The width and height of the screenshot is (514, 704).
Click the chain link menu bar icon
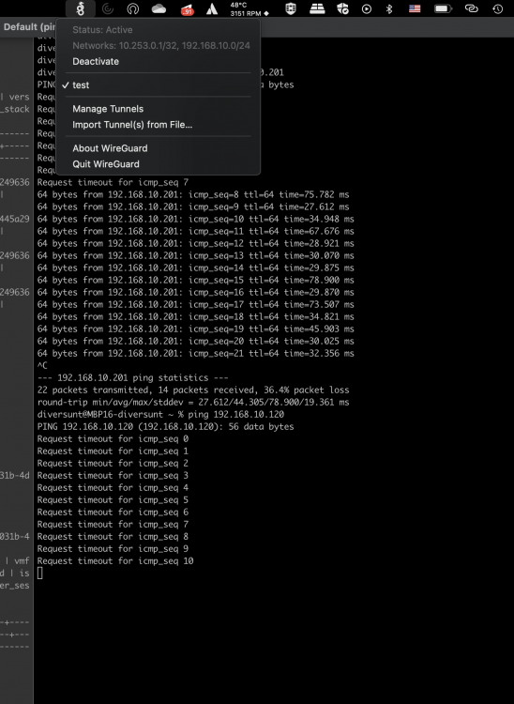tap(472, 8)
